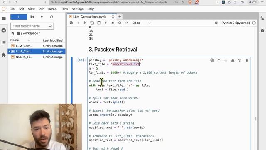266x150 pixels.
Task: Move cell 43 down with arrow
Action: [226, 60]
